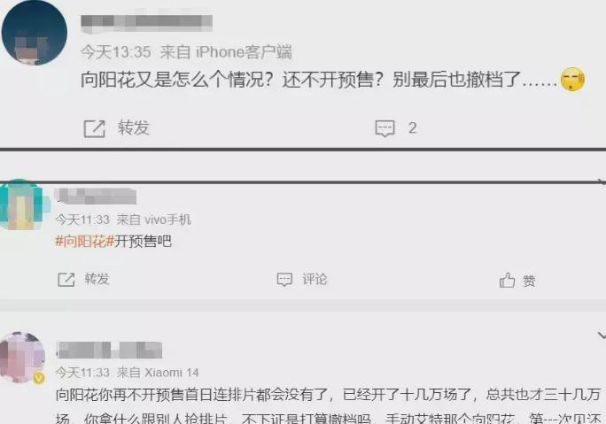Click the repost icon on first post
This screenshot has height=424, width=606.
[x=95, y=128]
